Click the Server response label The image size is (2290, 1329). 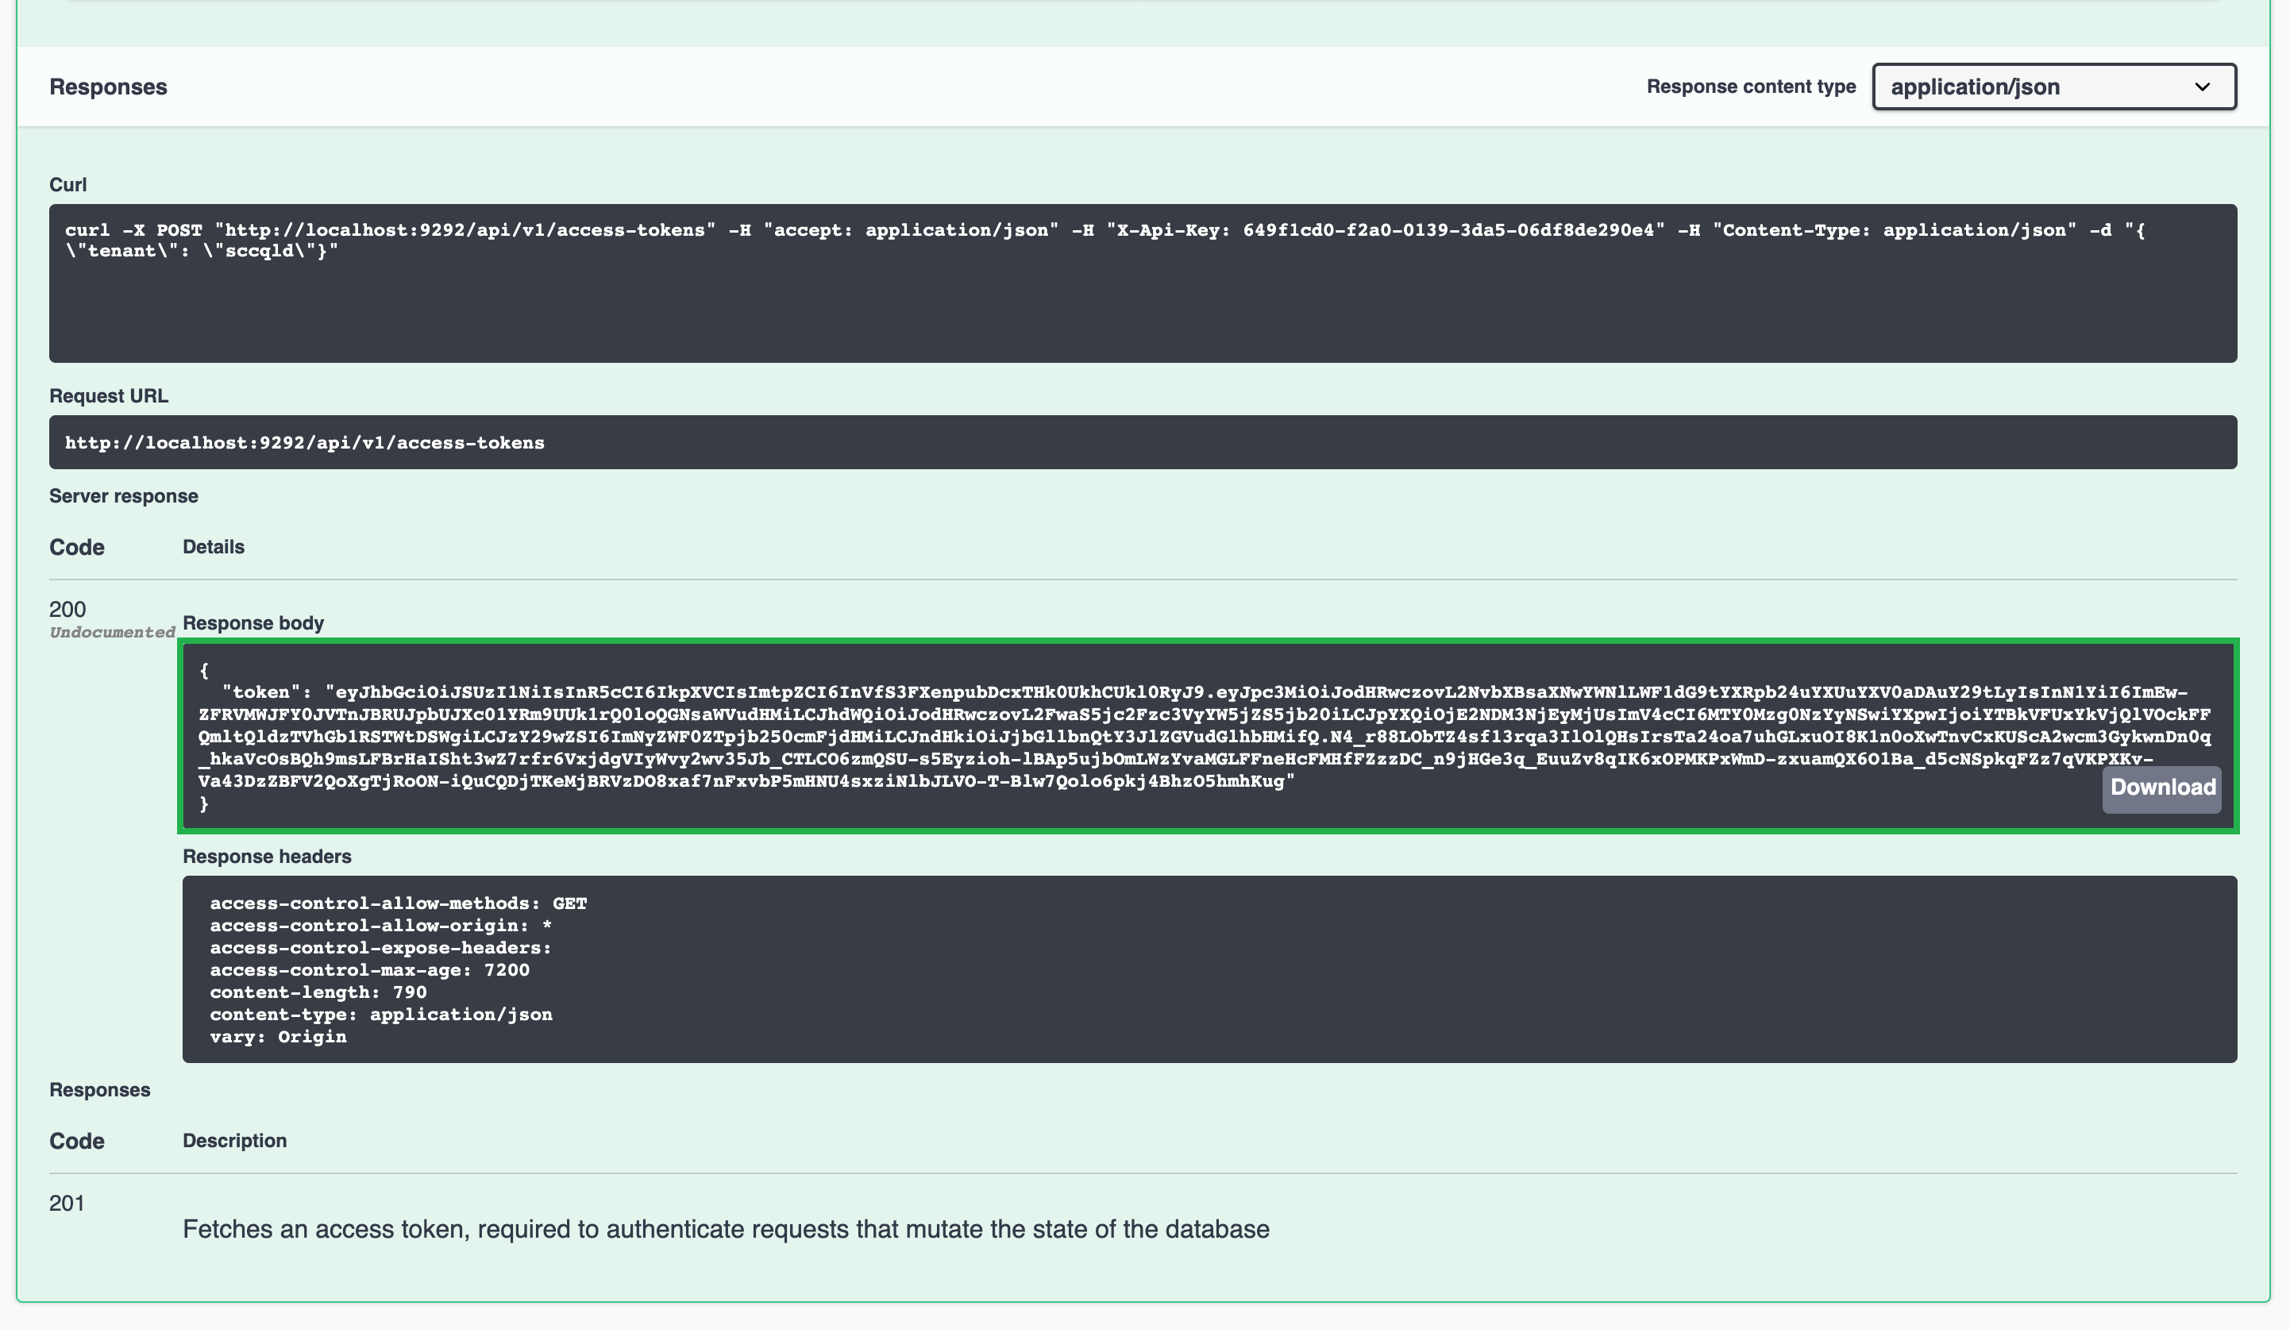pyautogui.click(x=124, y=496)
